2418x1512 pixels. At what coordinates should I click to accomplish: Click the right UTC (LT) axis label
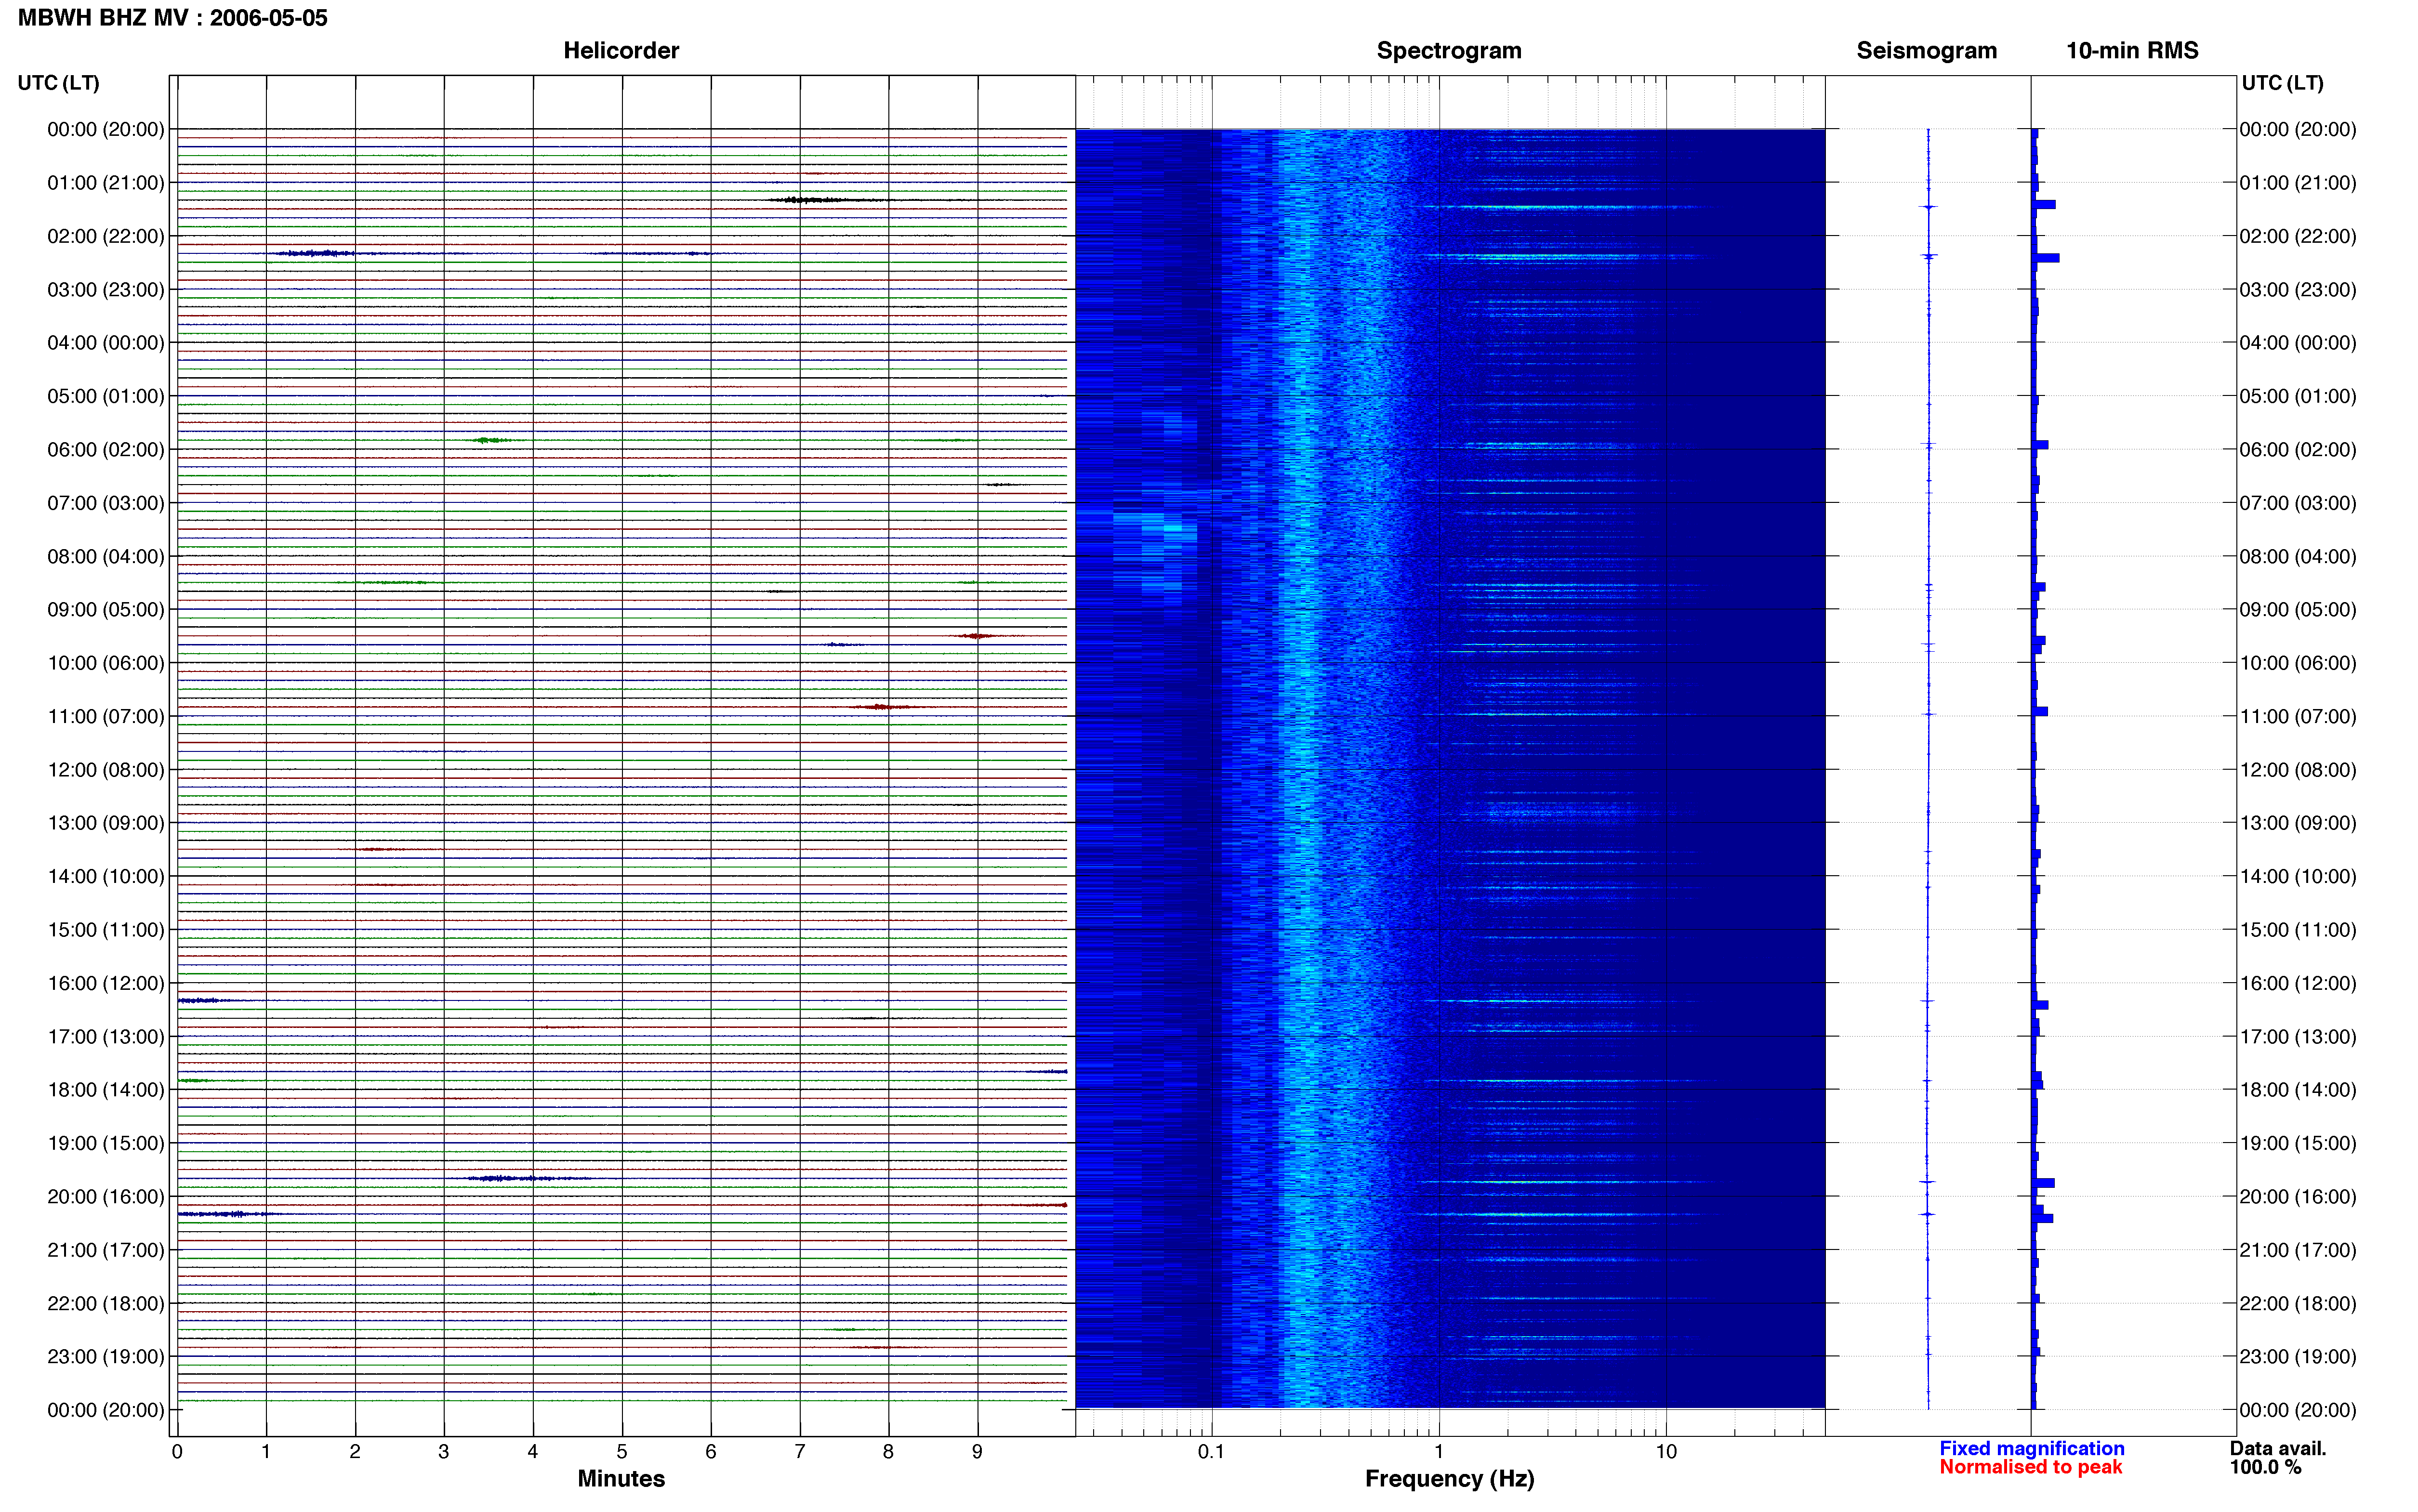pos(2282,83)
